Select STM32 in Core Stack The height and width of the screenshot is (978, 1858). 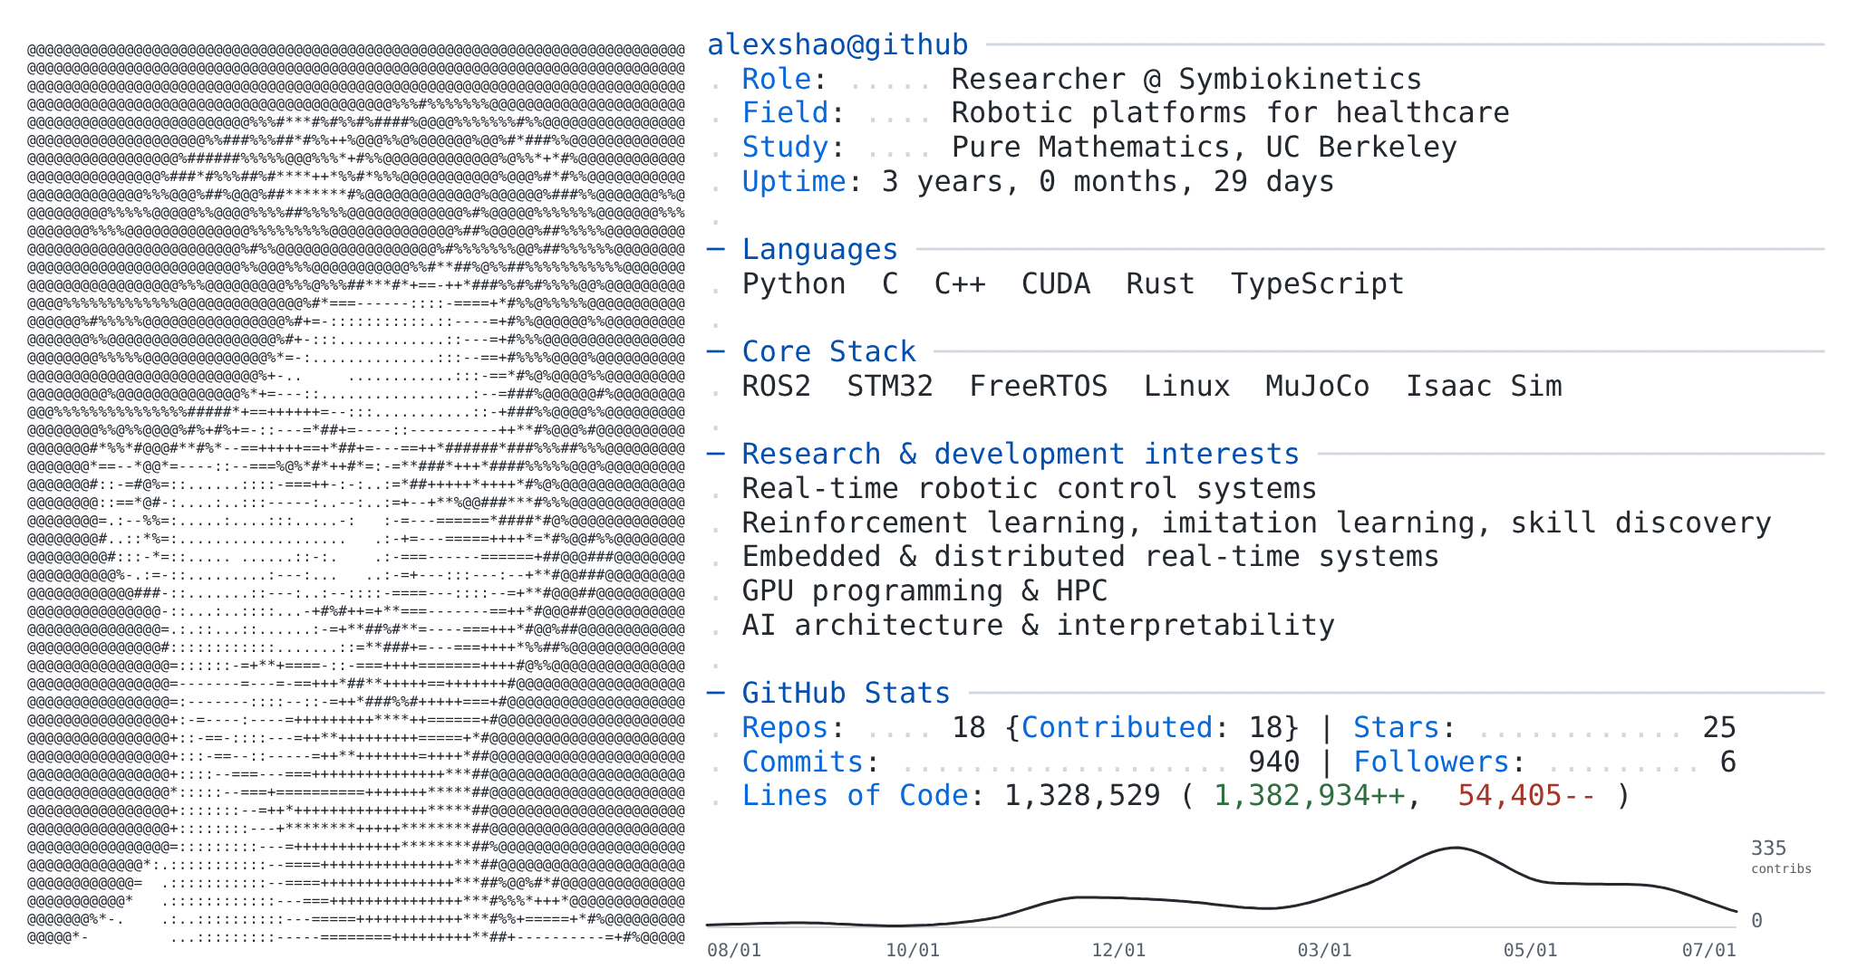[890, 386]
